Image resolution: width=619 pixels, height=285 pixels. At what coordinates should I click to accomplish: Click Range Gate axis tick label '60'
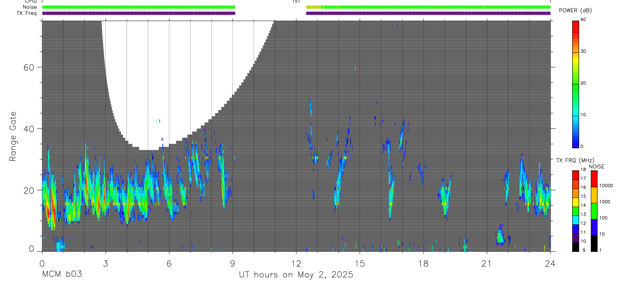click(28, 67)
